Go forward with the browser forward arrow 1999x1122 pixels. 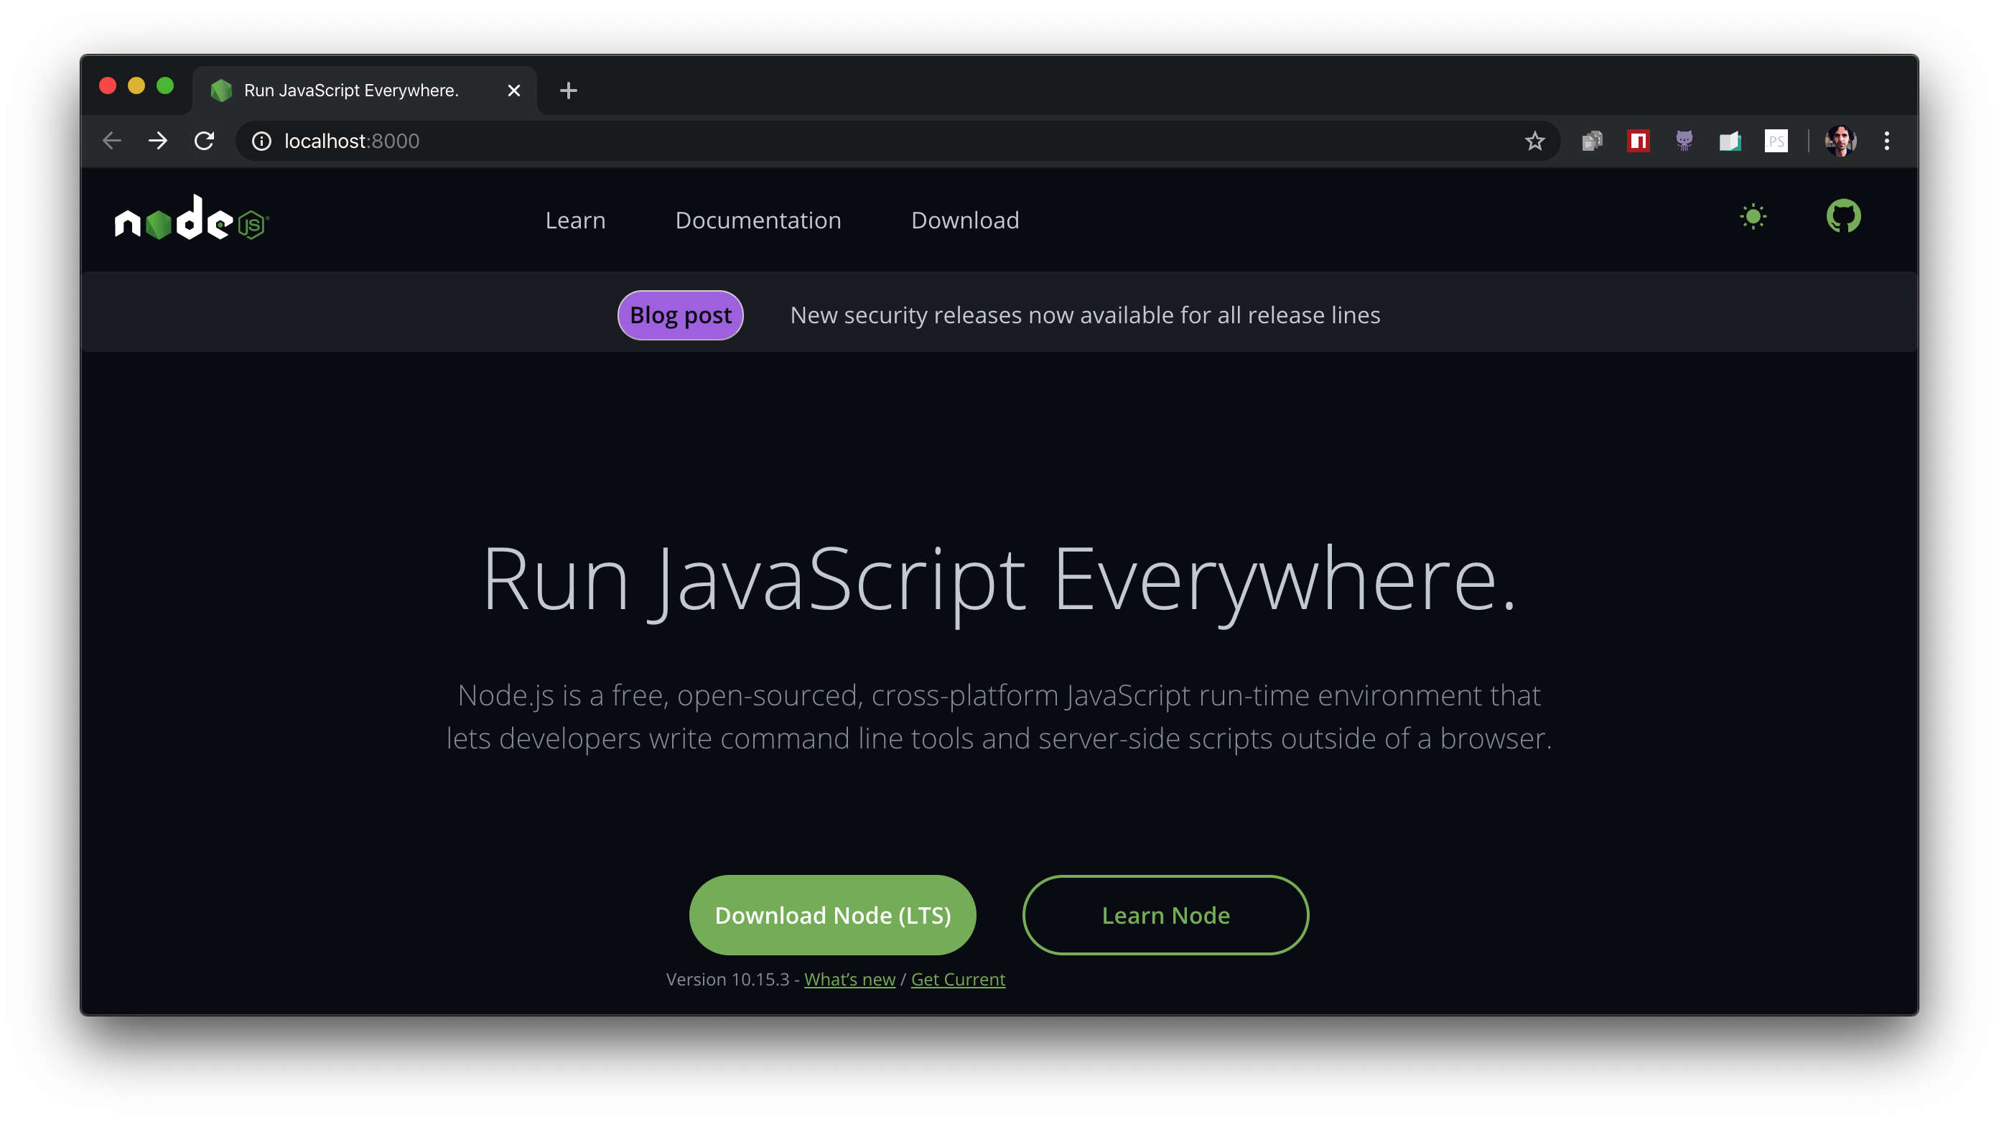tap(157, 141)
